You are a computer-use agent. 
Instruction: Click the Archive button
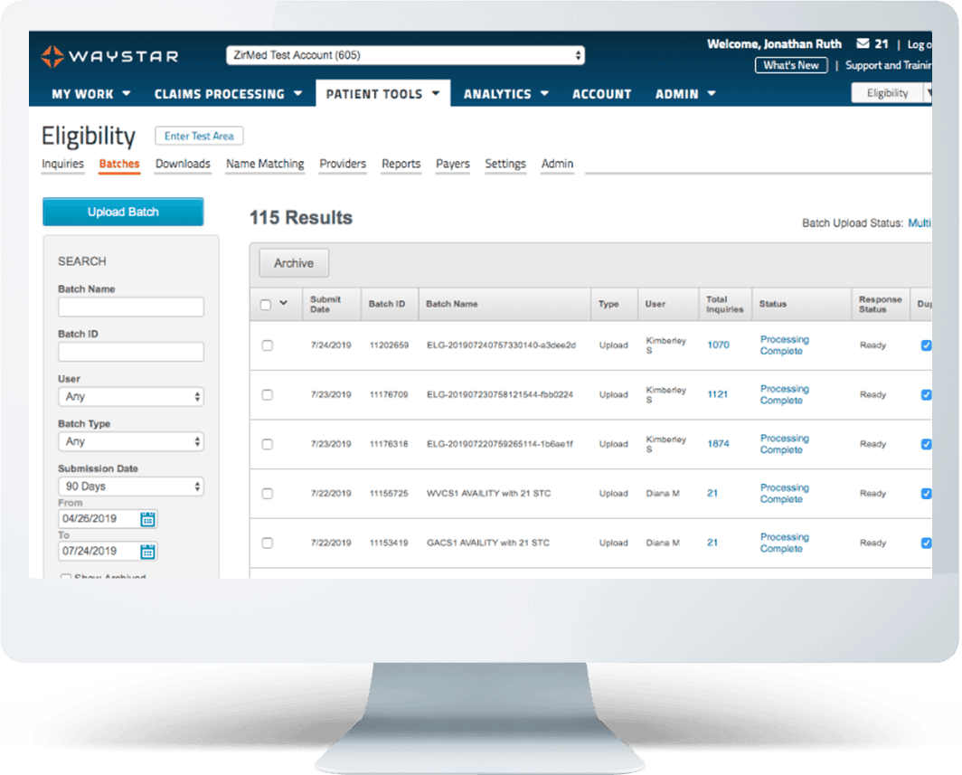click(294, 263)
